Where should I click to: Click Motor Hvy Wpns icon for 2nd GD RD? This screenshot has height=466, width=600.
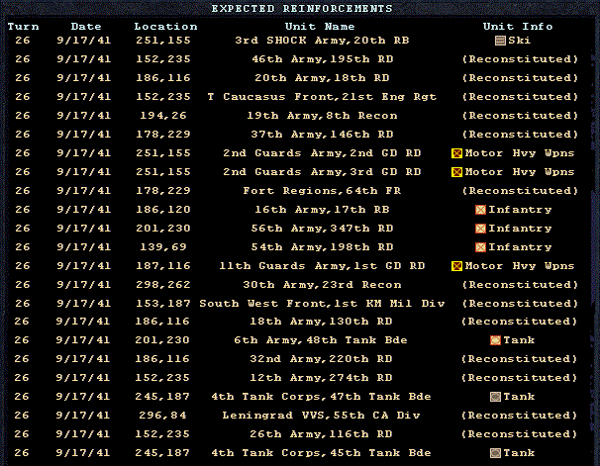456,153
